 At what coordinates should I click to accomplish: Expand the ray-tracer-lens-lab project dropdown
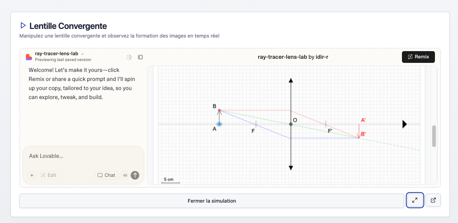point(82,54)
